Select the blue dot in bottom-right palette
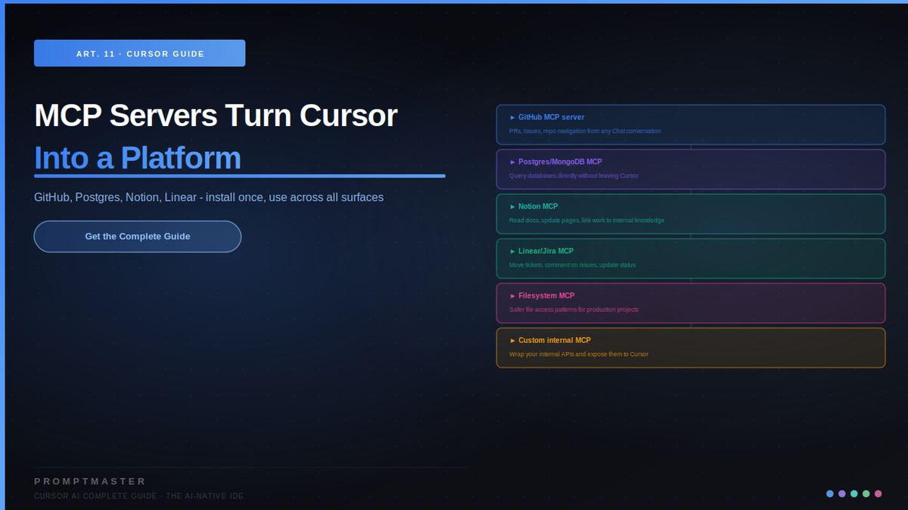Image resolution: width=908 pixels, height=510 pixels. click(x=830, y=493)
